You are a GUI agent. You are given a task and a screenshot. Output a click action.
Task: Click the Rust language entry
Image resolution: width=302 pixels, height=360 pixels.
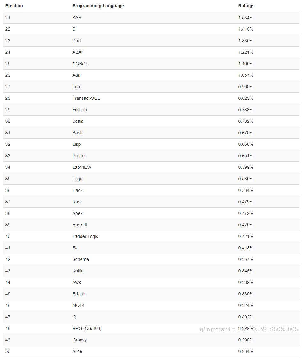click(x=77, y=202)
